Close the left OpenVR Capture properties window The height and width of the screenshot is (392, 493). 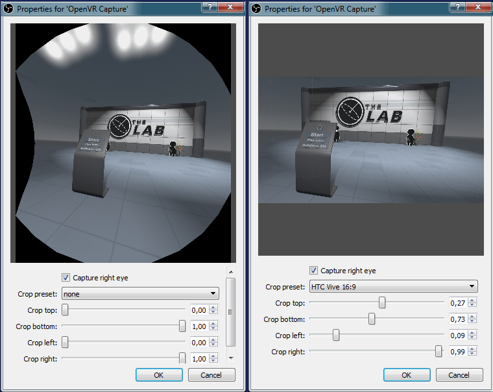(230, 6)
